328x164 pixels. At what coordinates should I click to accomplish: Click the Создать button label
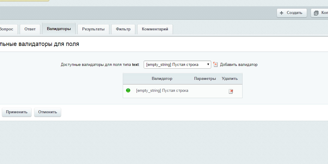[x=294, y=13]
